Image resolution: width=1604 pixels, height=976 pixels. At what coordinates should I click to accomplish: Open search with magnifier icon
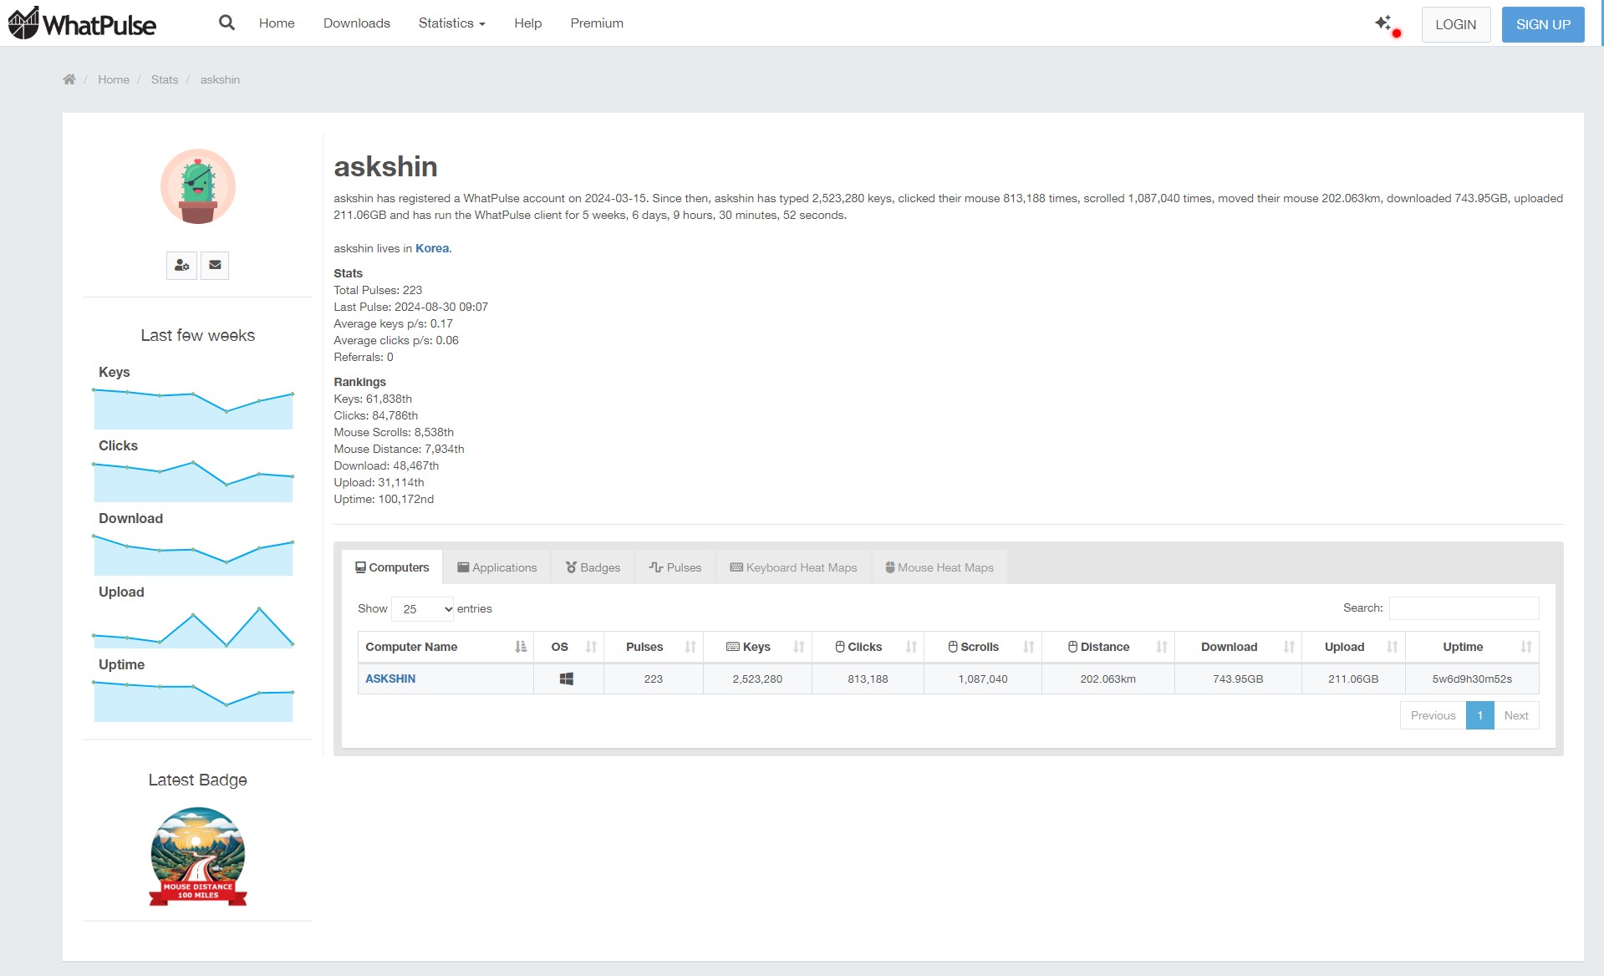click(x=227, y=23)
